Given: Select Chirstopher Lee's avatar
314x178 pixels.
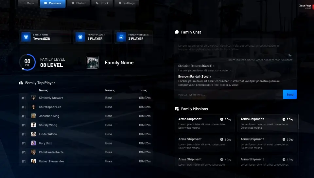Looking at the screenshot, I should pyautogui.click(x=33, y=107).
